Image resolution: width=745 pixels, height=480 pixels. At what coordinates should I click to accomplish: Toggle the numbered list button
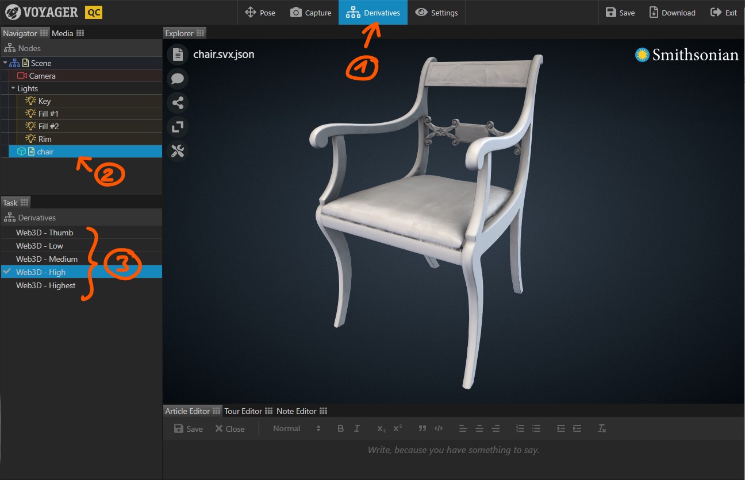click(520, 428)
